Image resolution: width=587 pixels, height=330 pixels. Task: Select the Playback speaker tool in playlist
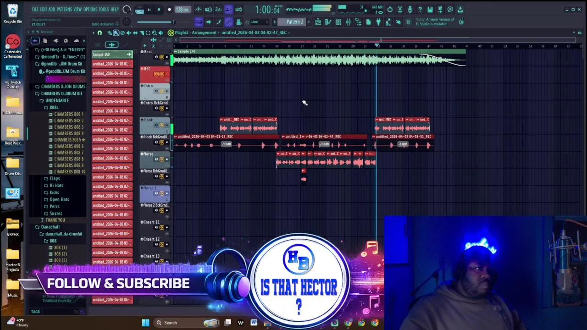tap(161, 33)
